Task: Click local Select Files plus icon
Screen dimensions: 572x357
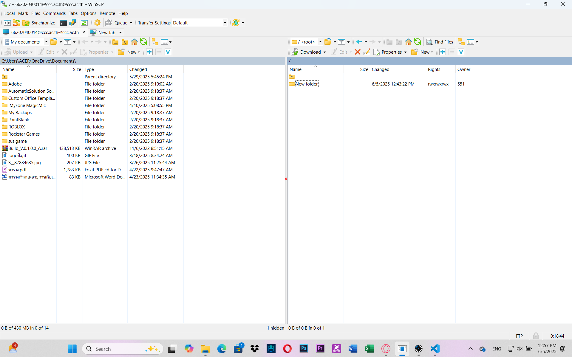Action: click(x=149, y=52)
